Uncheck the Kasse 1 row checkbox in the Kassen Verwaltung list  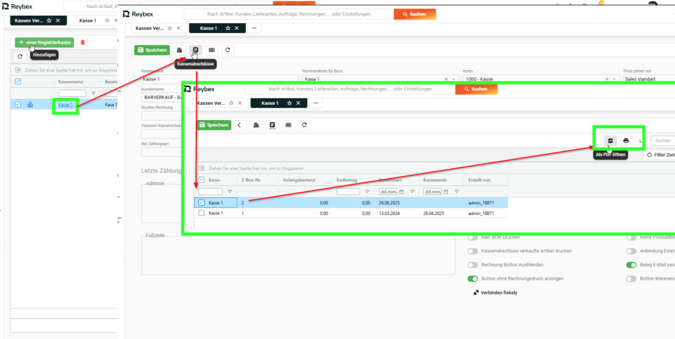(x=18, y=104)
